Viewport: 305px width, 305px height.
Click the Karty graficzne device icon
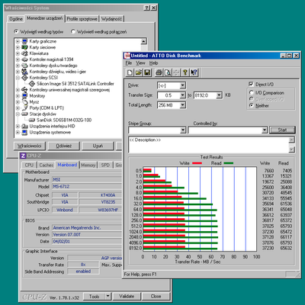tap(24, 41)
